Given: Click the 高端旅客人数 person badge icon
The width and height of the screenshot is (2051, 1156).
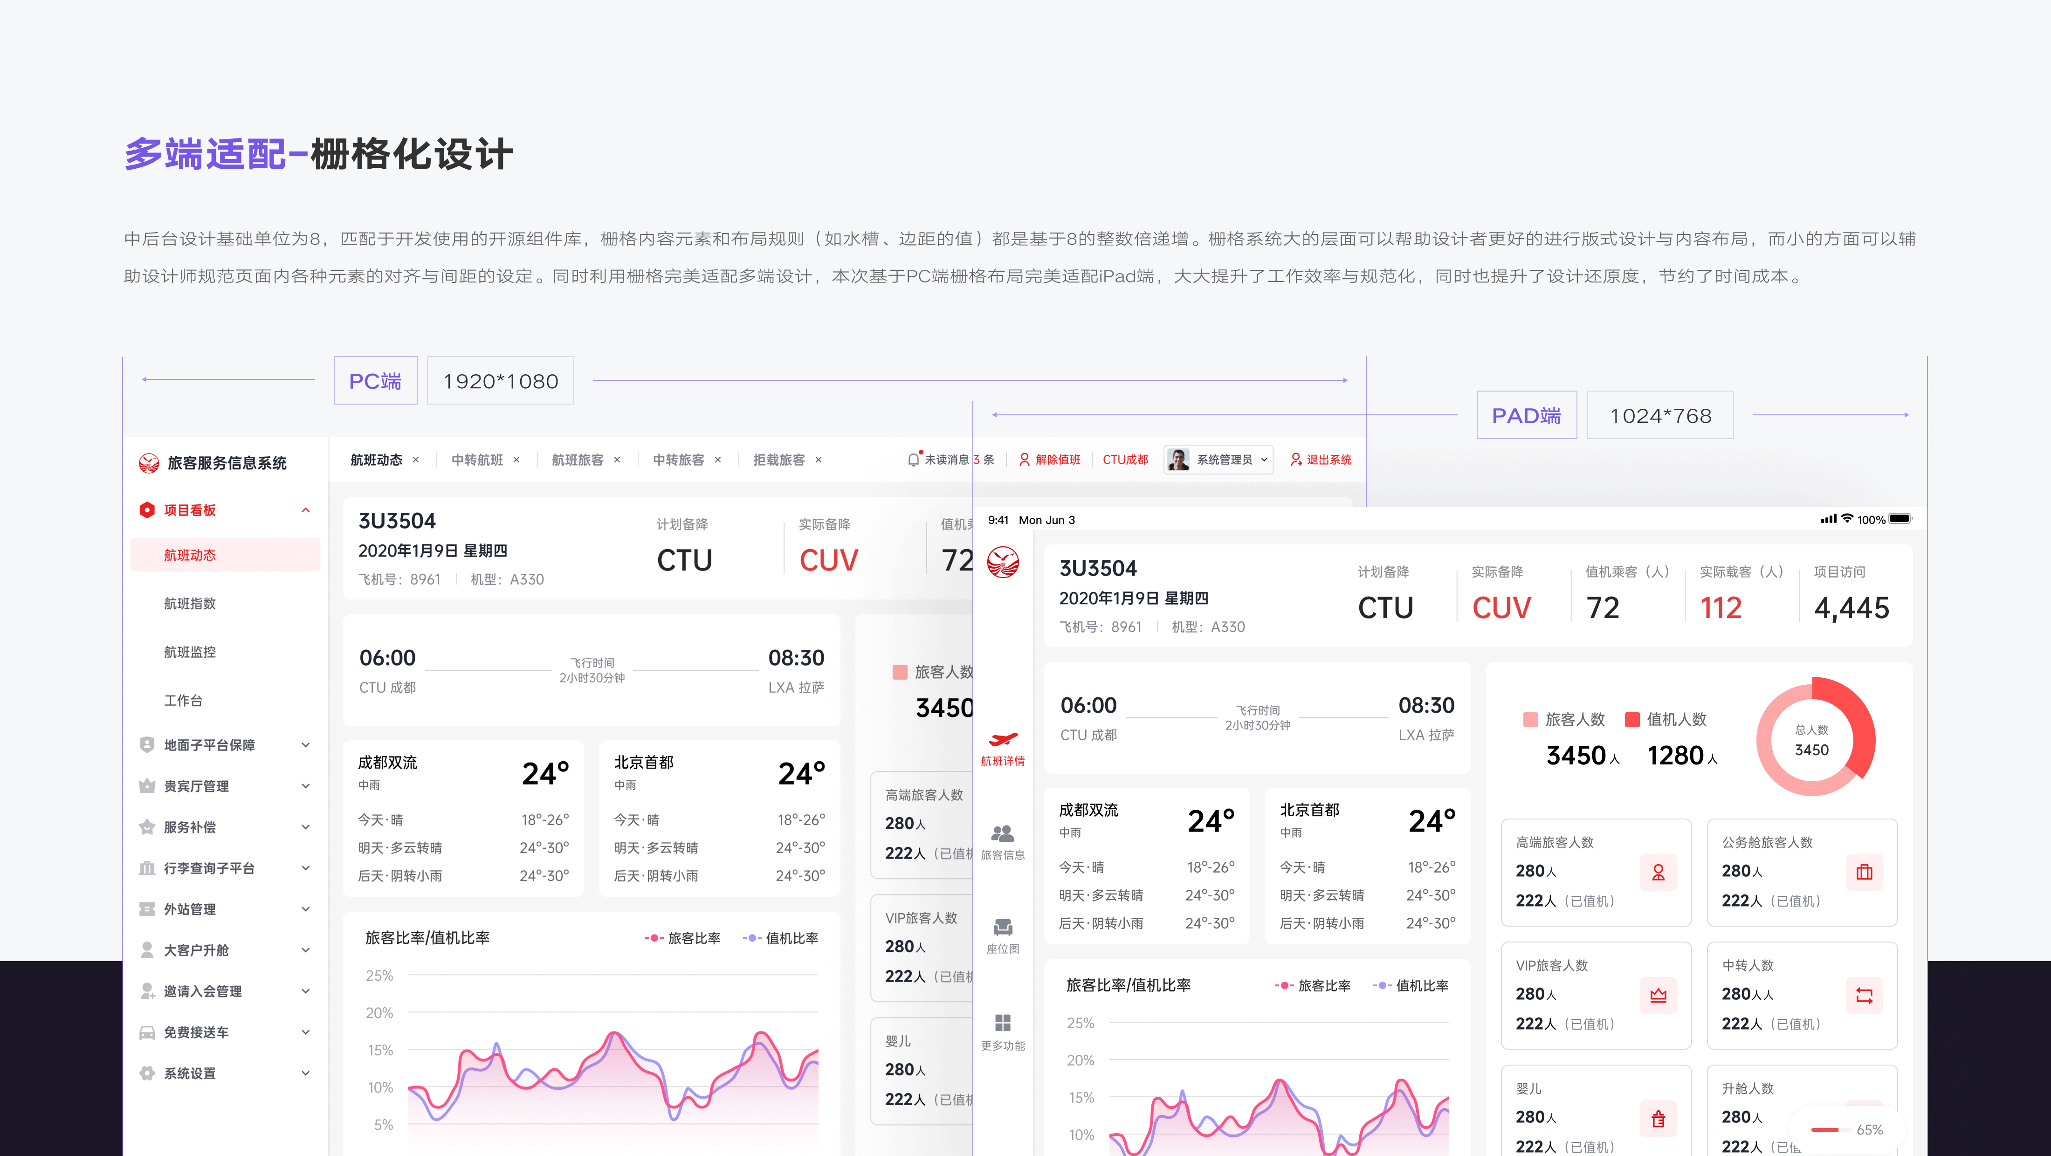Looking at the screenshot, I should tap(1659, 873).
